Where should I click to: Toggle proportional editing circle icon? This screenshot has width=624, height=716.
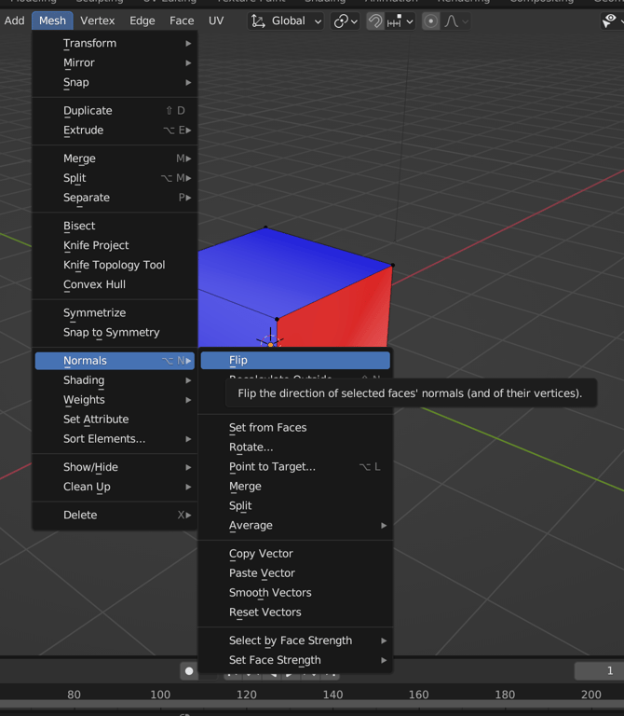click(430, 21)
